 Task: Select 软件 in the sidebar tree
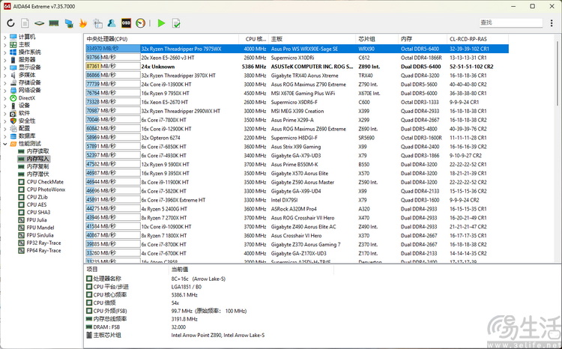[x=24, y=113]
